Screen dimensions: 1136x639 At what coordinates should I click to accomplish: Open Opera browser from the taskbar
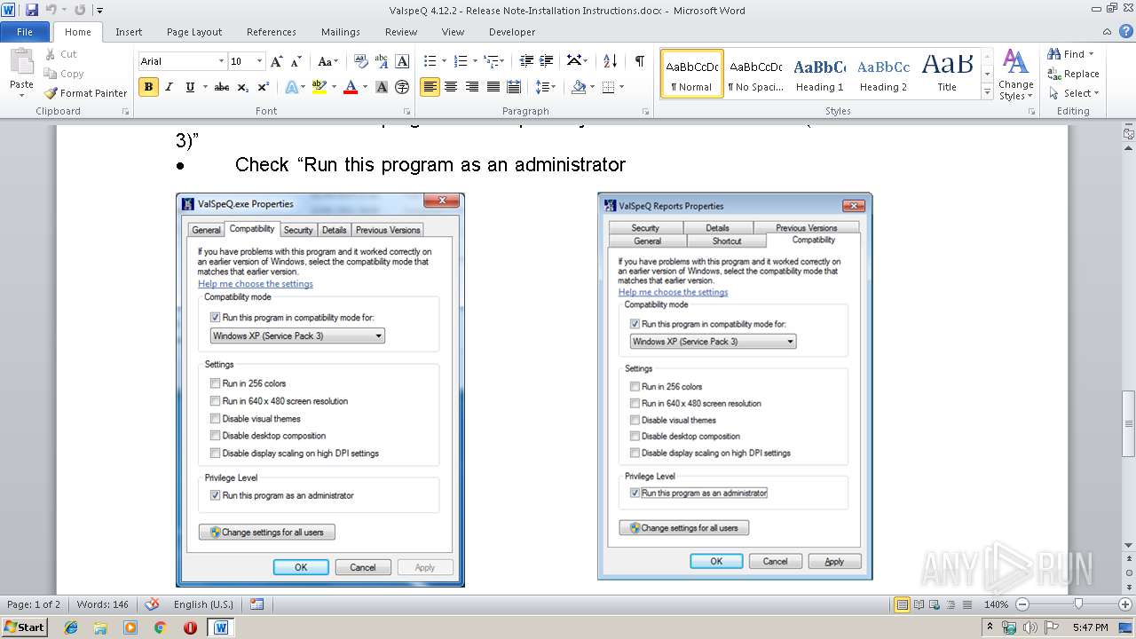pos(190,627)
